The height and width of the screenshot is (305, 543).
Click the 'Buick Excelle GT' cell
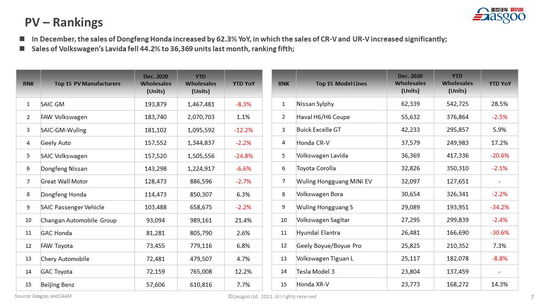tap(341, 130)
